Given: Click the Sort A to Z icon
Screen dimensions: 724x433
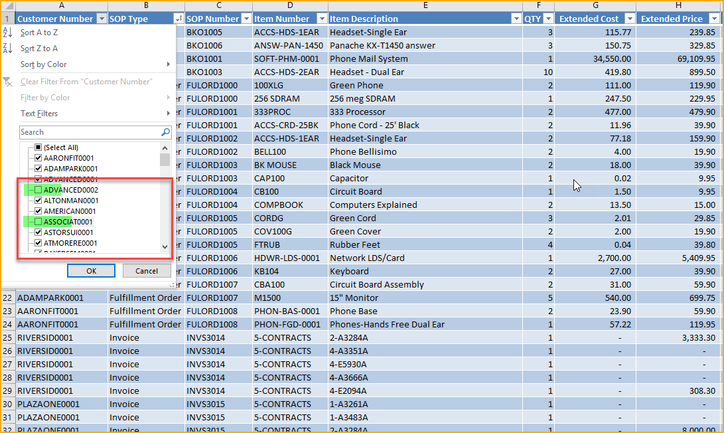Looking at the screenshot, I should 7,33.
